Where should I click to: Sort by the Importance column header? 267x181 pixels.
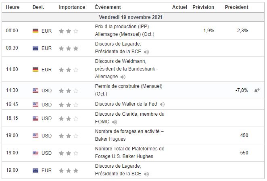point(72,7)
